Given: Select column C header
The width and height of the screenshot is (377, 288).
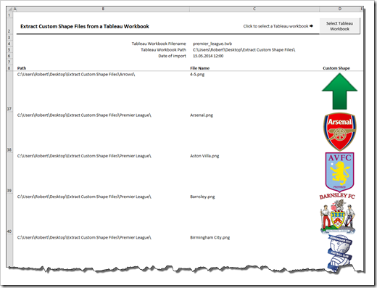Looking at the screenshot, I should coord(254,9).
